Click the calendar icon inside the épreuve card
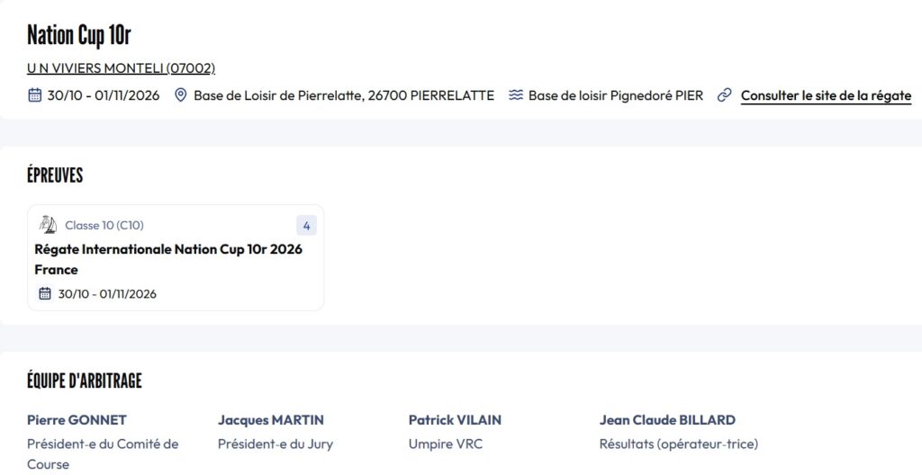Viewport: 922px width, 475px height. [x=45, y=293]
